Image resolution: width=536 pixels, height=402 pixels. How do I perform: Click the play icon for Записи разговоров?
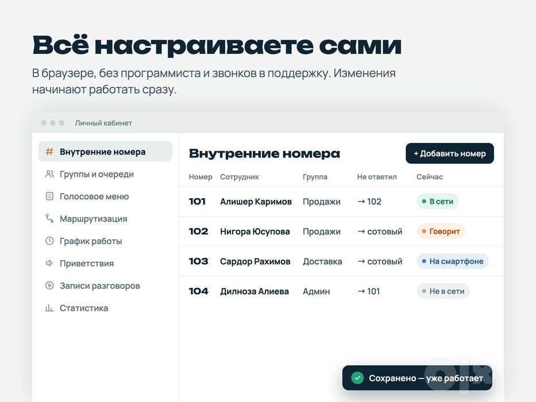click(49, 285)
